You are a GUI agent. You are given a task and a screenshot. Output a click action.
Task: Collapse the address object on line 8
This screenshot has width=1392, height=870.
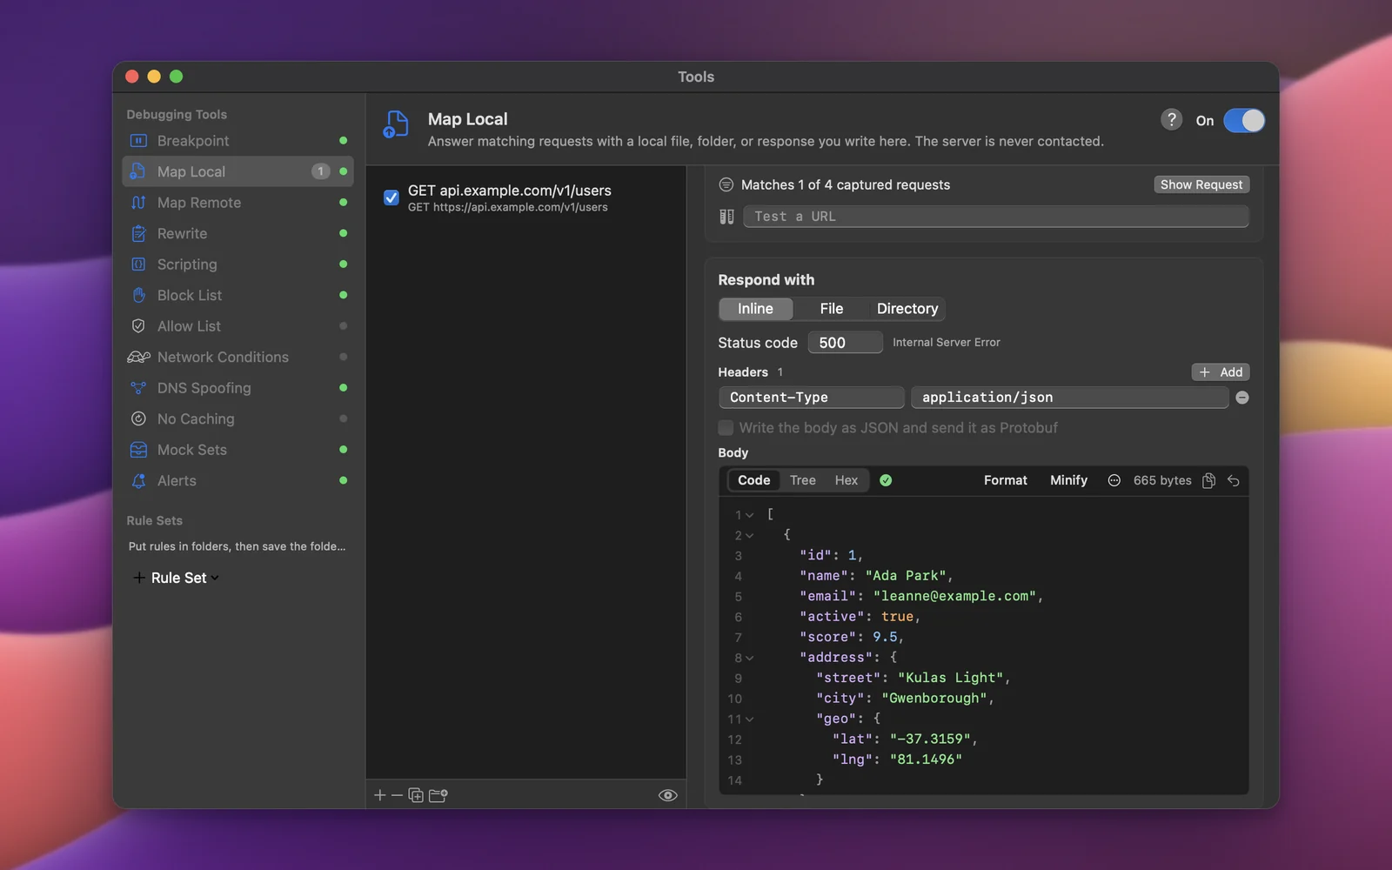click(750, 659)
